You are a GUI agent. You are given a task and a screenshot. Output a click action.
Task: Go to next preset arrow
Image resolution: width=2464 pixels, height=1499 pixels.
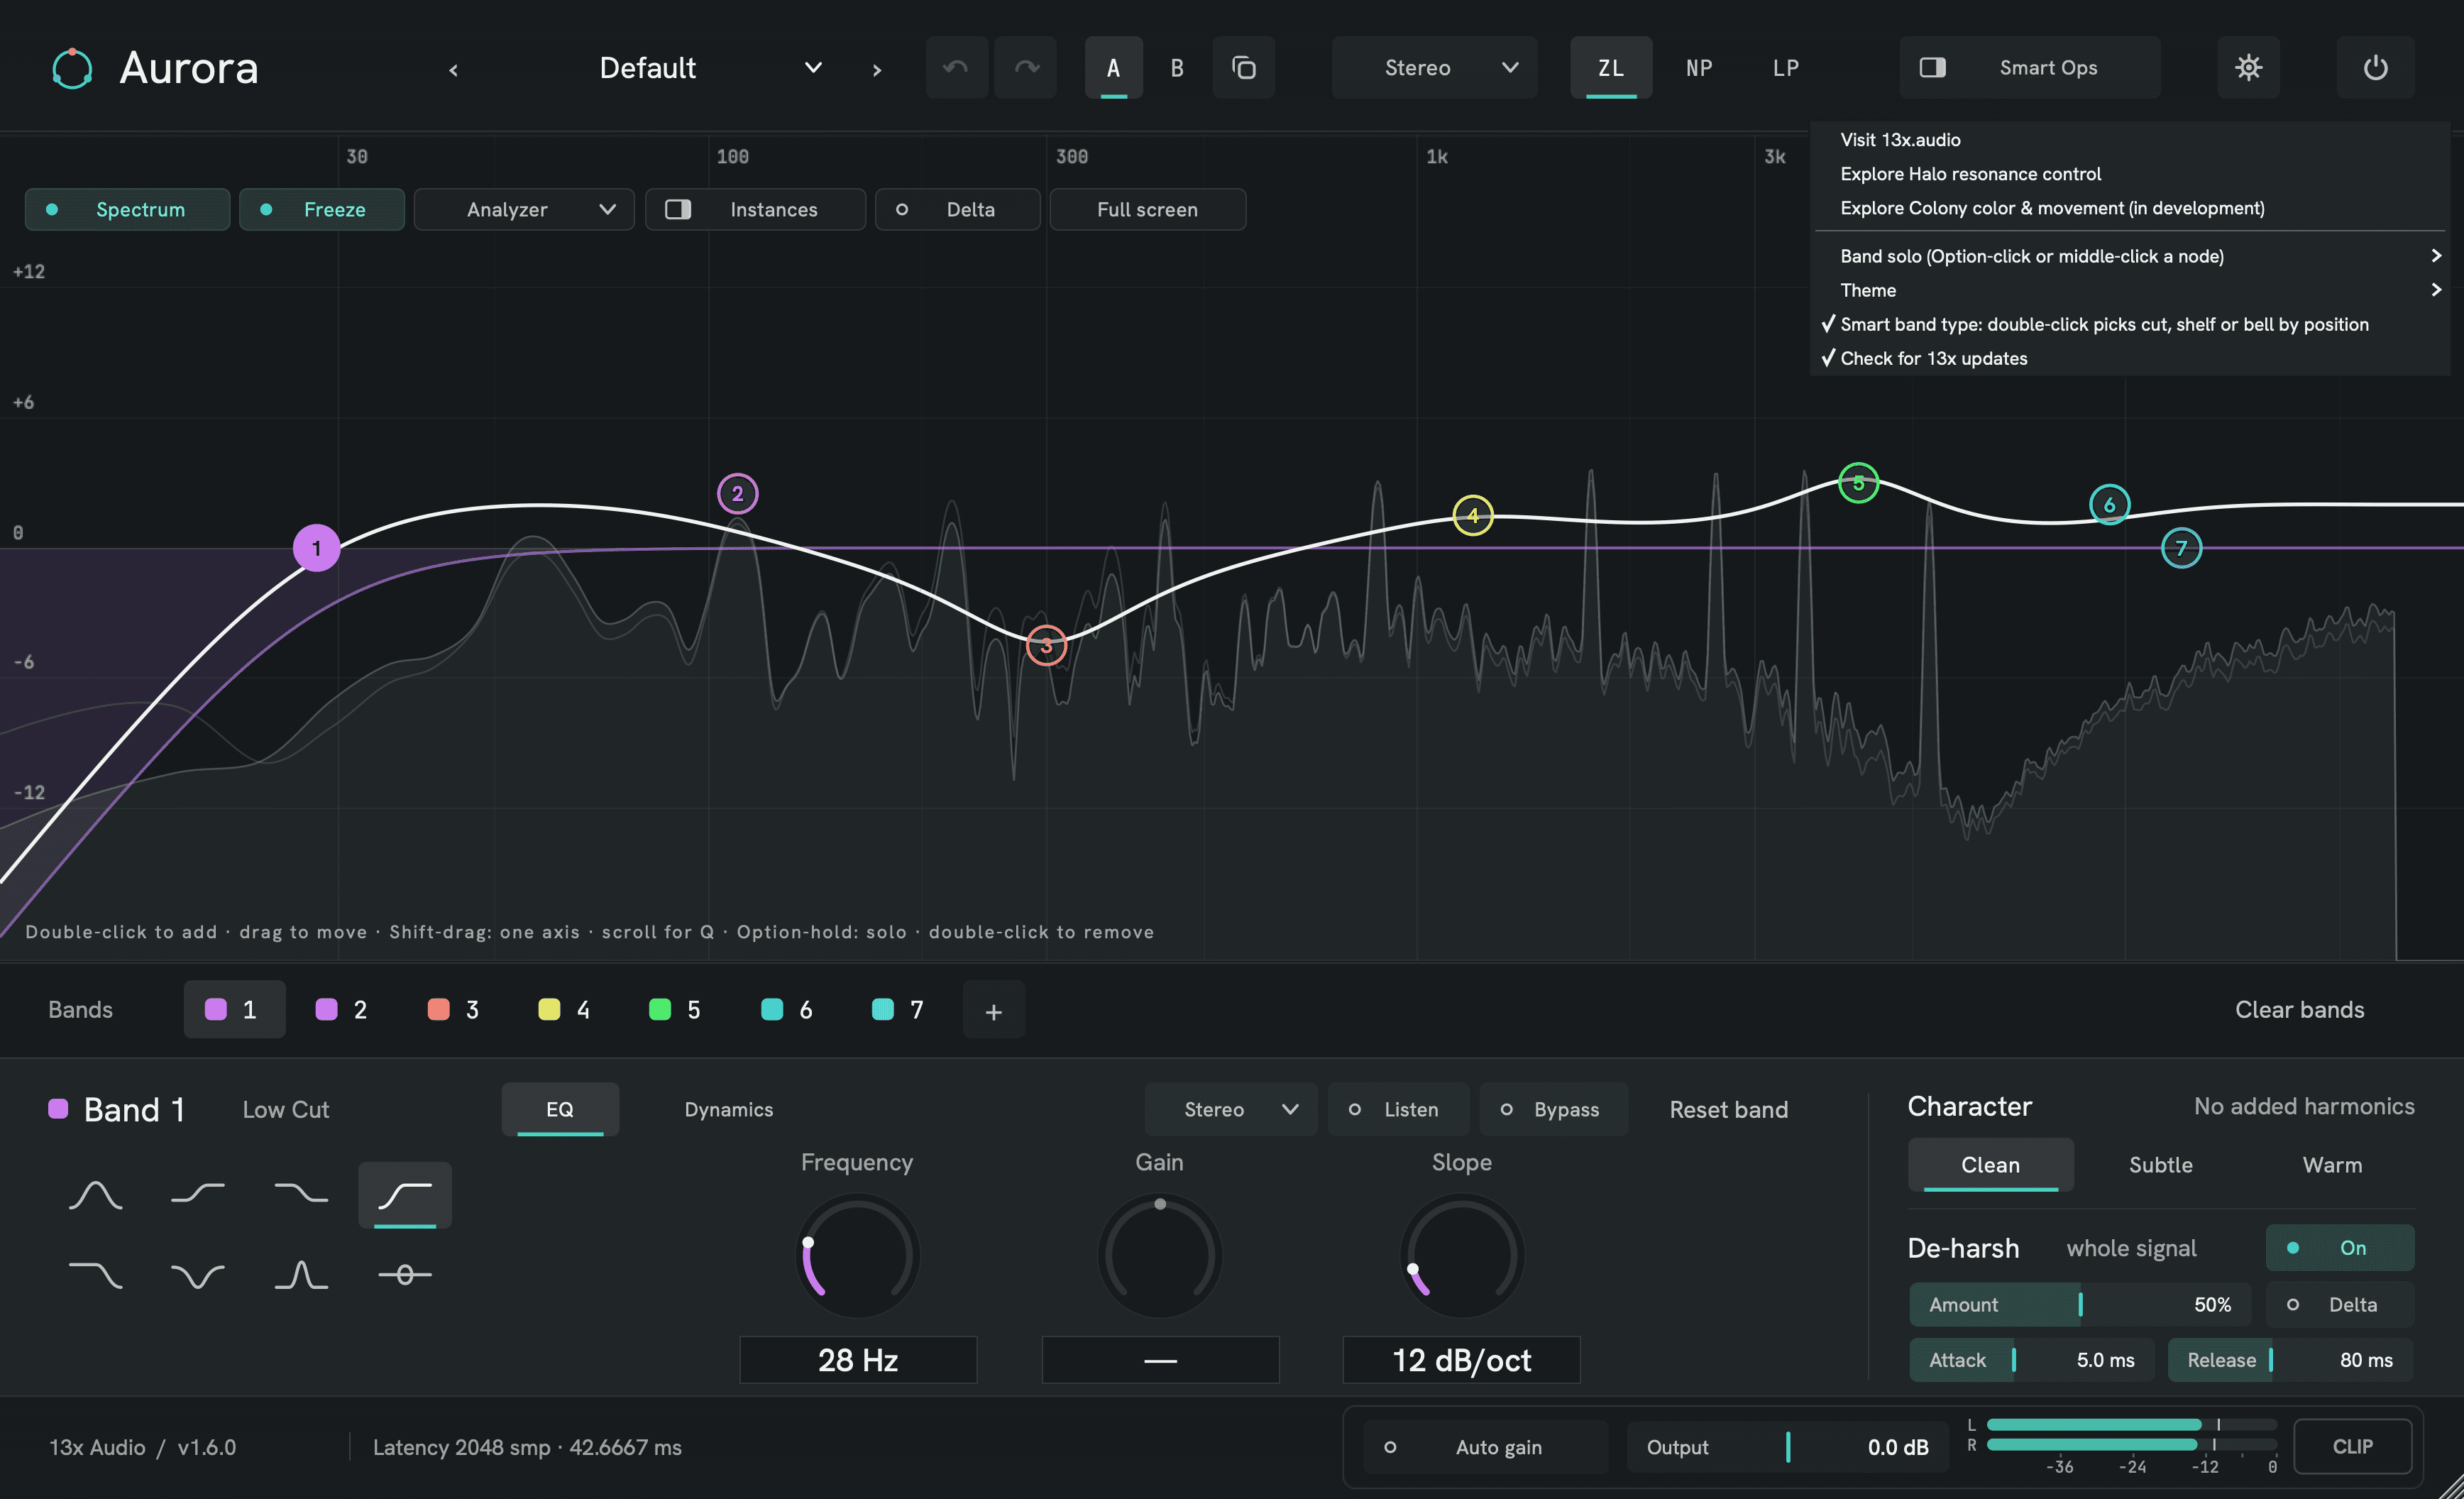(x=877, y=69)
